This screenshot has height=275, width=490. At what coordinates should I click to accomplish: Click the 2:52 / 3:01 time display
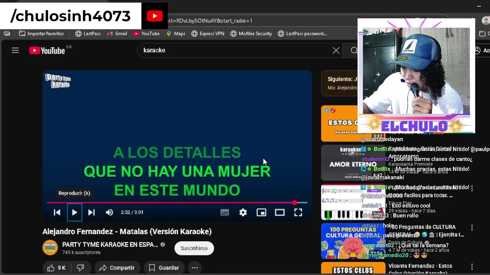click(x=132, y=212)
